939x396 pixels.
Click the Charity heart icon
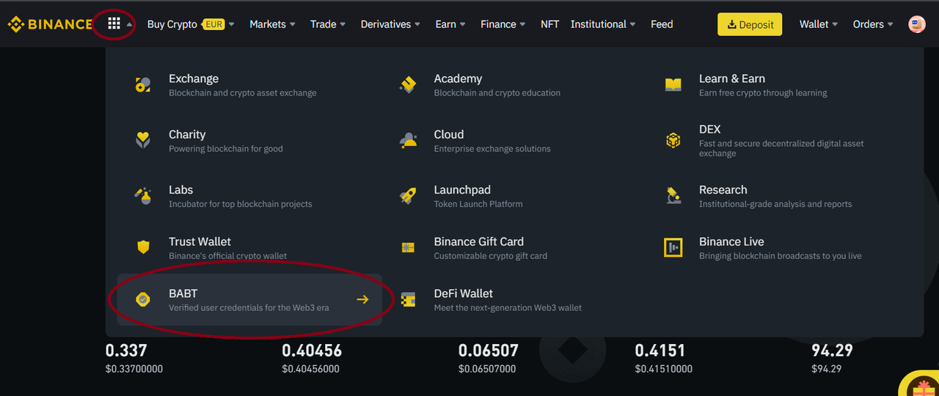(x=143, y=140)
